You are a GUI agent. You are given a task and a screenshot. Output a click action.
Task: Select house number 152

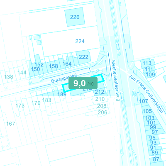point(39,64)
